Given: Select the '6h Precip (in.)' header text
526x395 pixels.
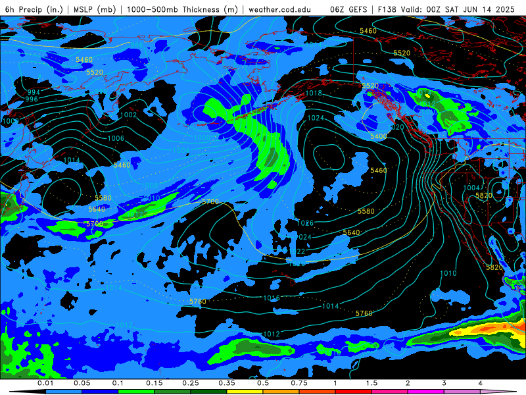Looking at the screenshot, I should (34, 9).
